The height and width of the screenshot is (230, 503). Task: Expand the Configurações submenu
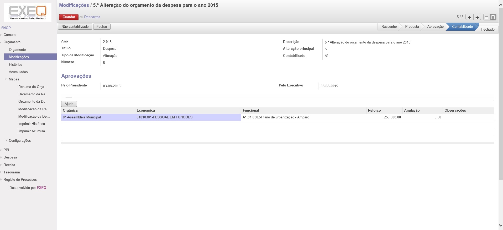click(20, 141)
